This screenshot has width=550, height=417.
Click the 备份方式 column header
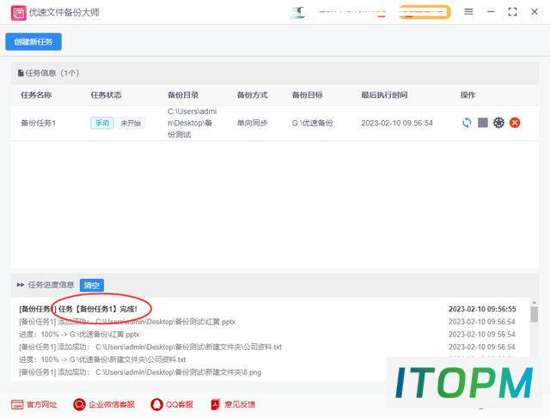click(x=252, y=95)
